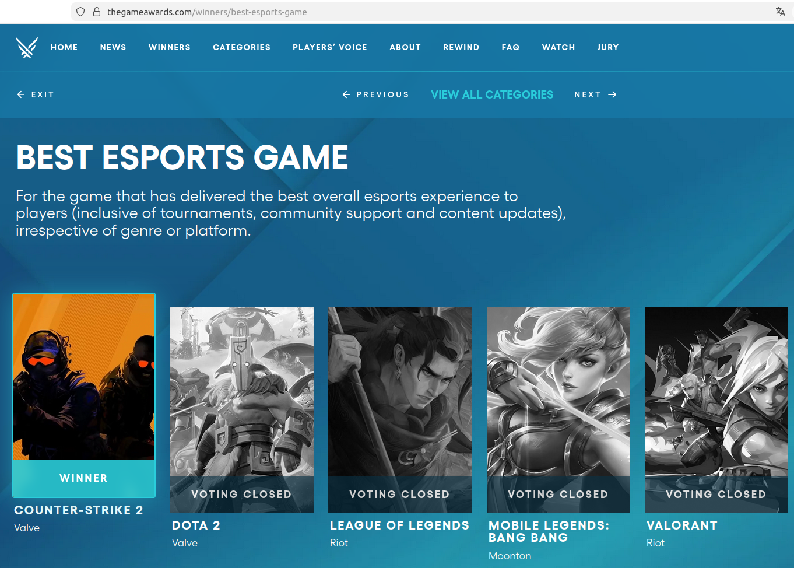
Task: Go to the PLAYERS' VOICE page
Action: [330, 47]
